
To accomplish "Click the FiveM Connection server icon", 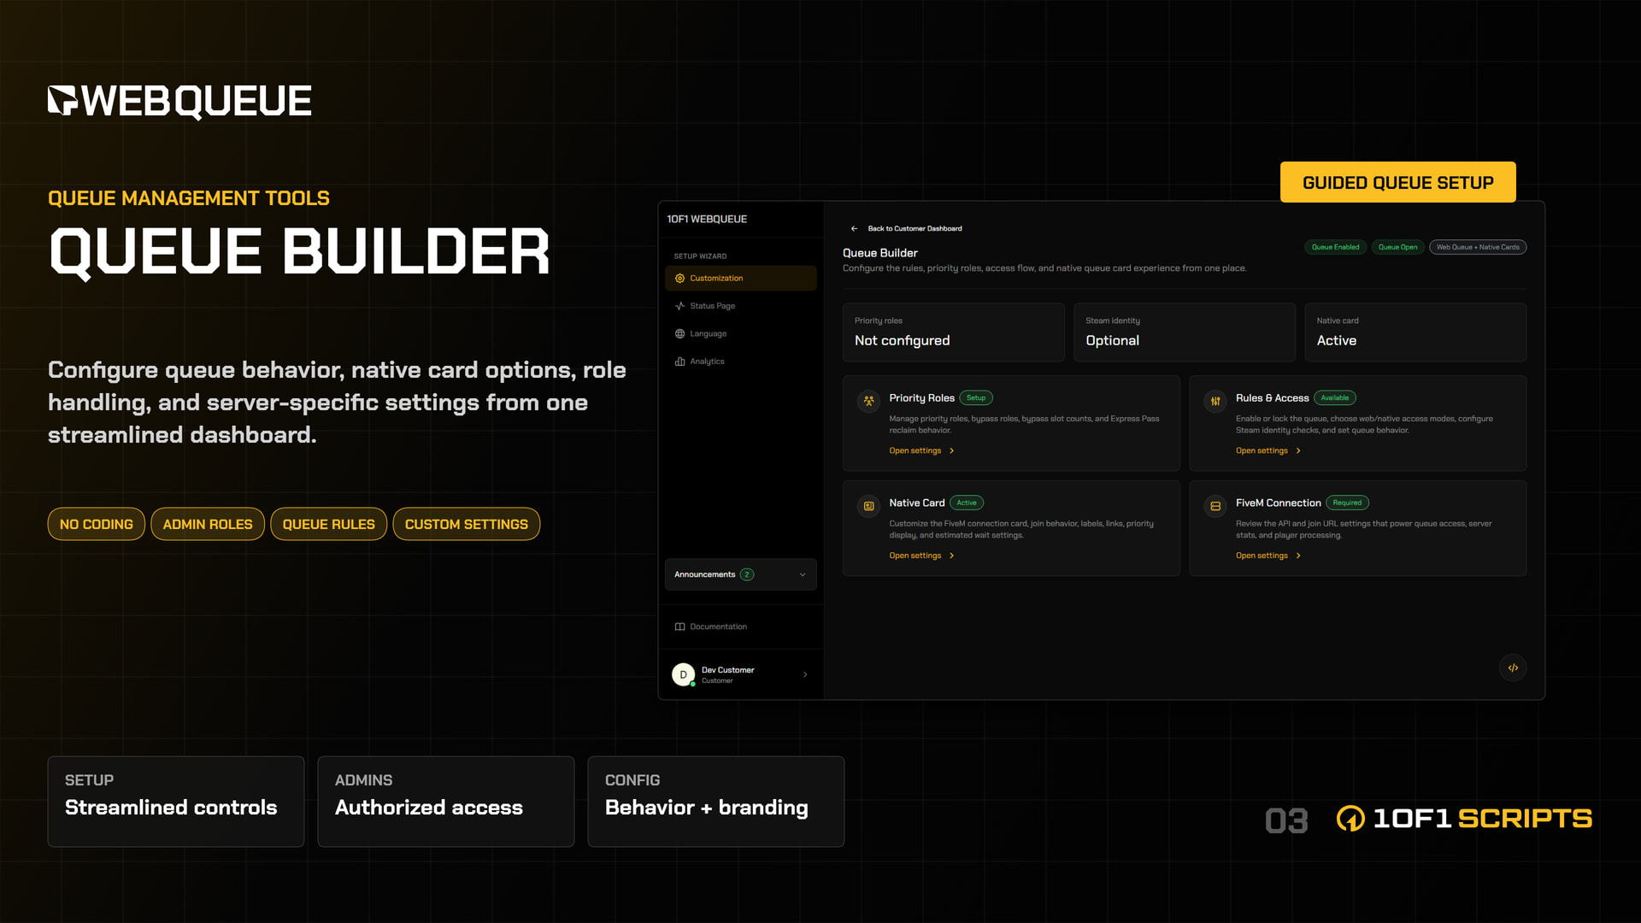I will click(x=1215, y=506).
